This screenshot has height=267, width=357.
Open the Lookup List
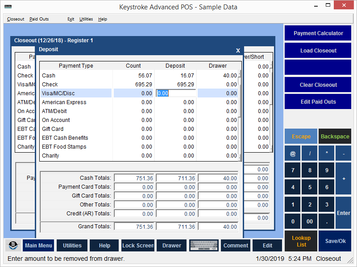[301, 241]
